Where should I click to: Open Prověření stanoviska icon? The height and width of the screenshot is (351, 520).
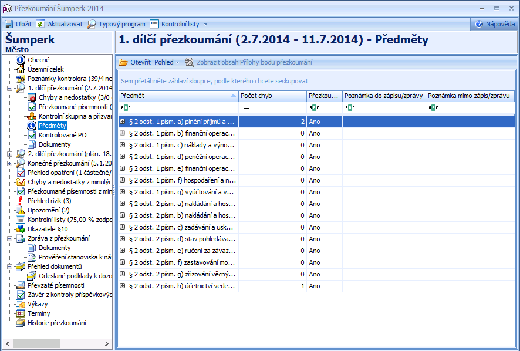[x=32, y=257]
